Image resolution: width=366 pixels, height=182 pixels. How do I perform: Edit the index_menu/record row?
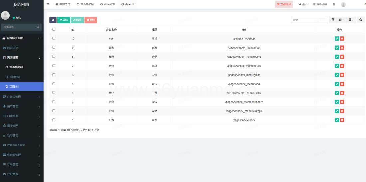point(337,57)
